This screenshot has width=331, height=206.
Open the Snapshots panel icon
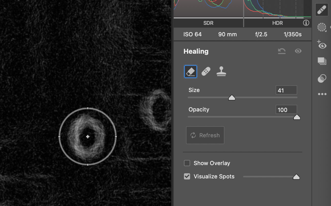point(322,61)
